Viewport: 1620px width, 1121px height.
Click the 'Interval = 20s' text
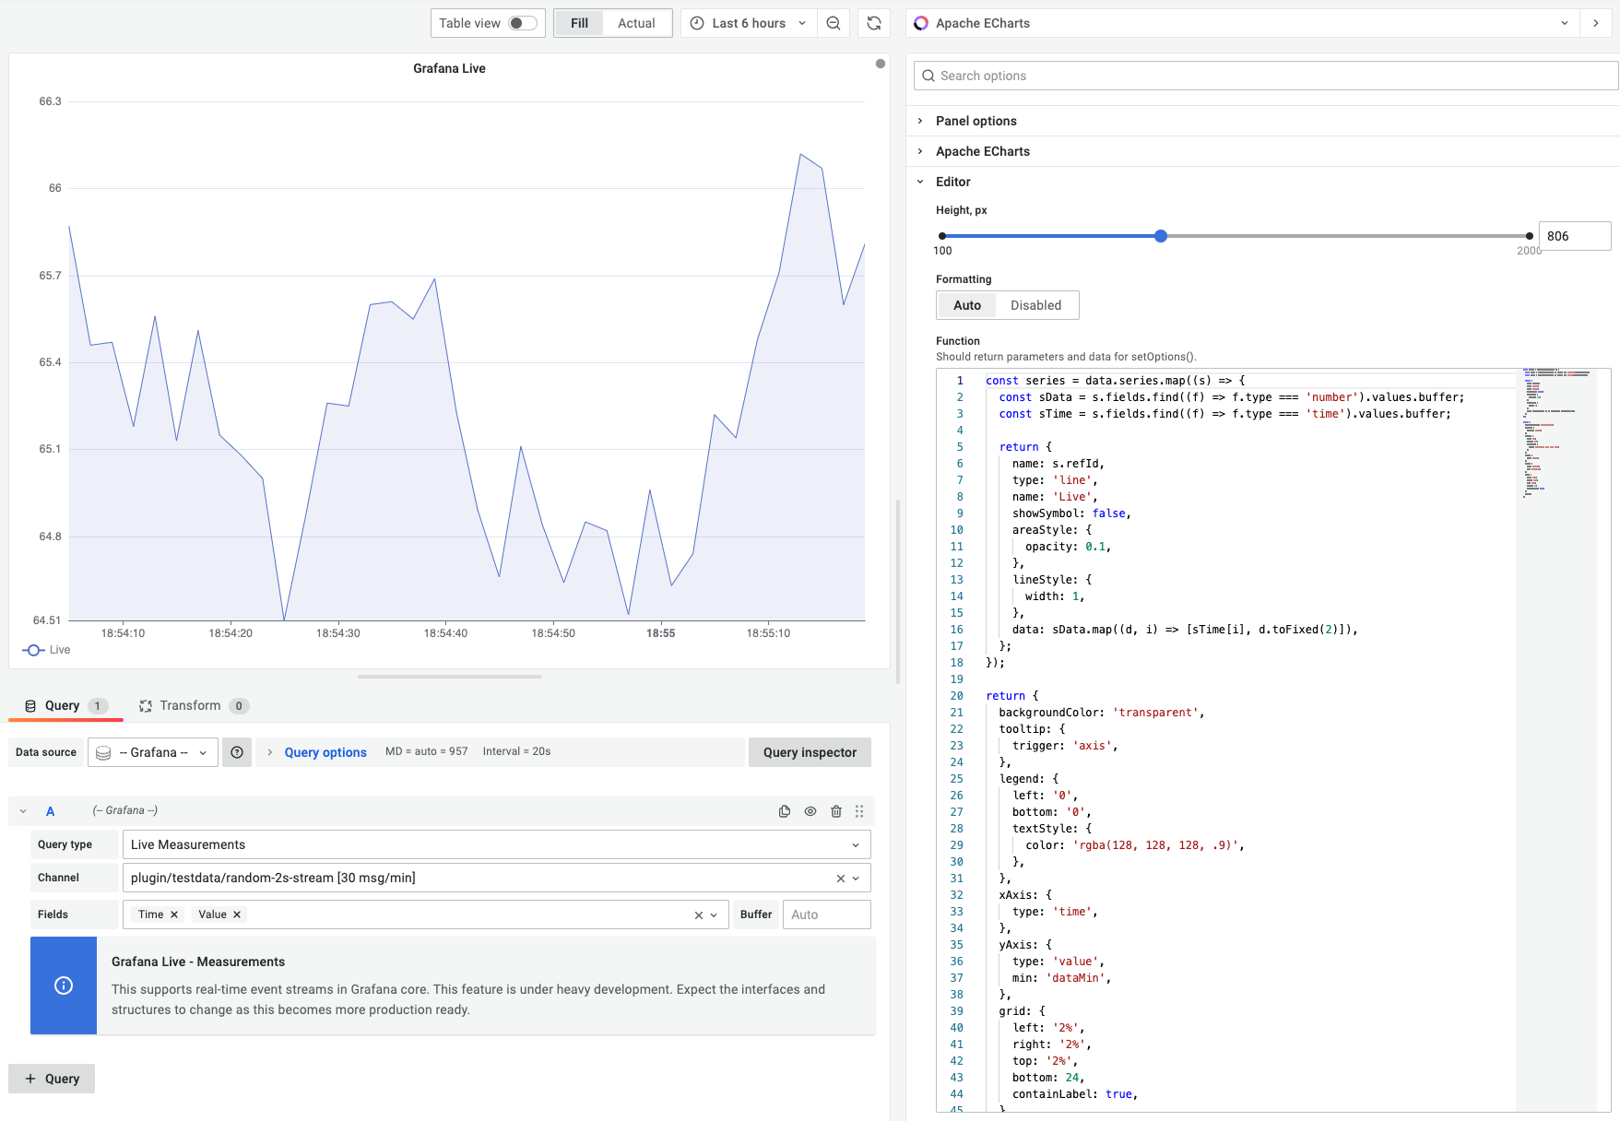coord(516,751)
